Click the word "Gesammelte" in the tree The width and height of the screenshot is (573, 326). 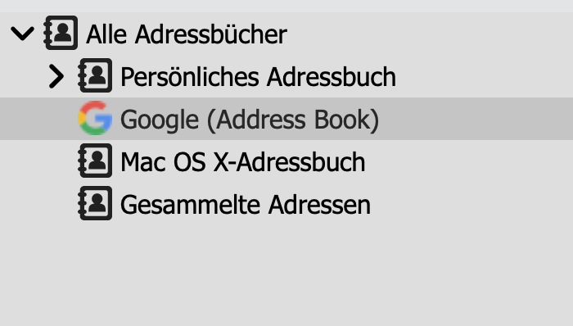click(x=190, y=205)
